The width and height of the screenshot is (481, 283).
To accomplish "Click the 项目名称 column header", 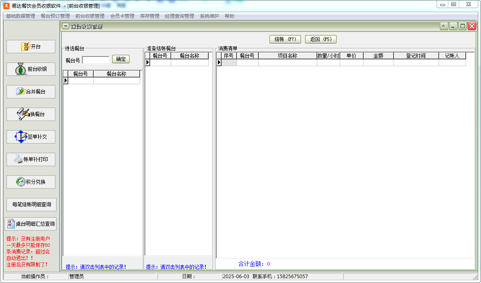I will [x=287, y=56].
